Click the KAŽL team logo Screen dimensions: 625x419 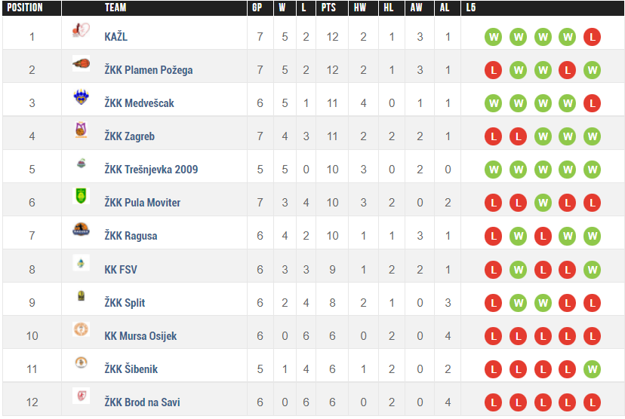(x=80, y=30)
